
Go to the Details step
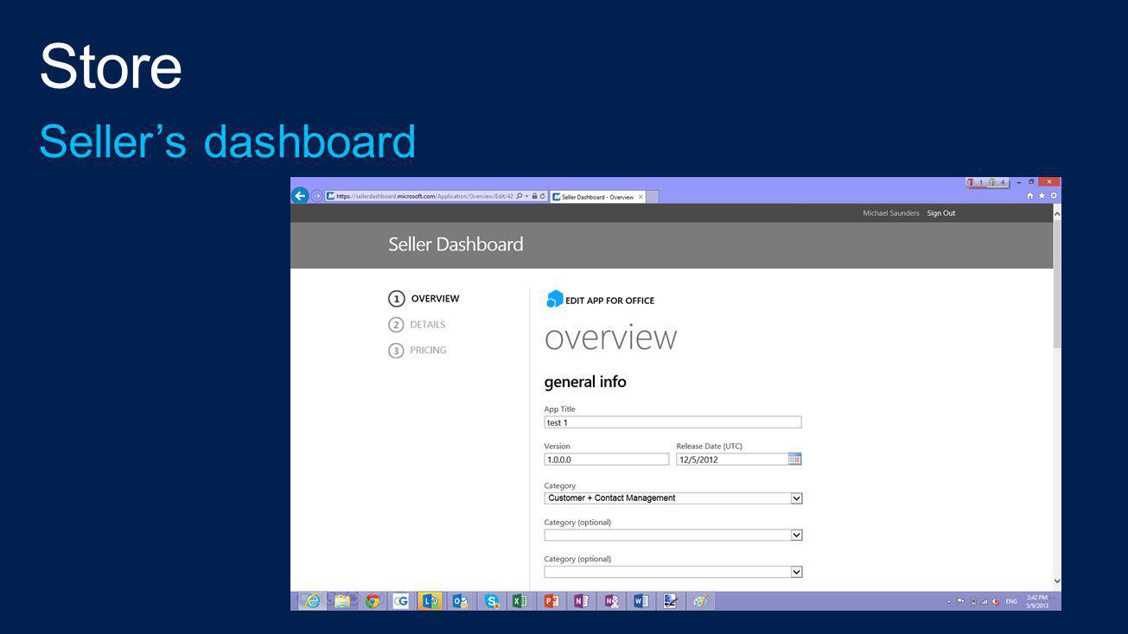(x=417, y=325)
